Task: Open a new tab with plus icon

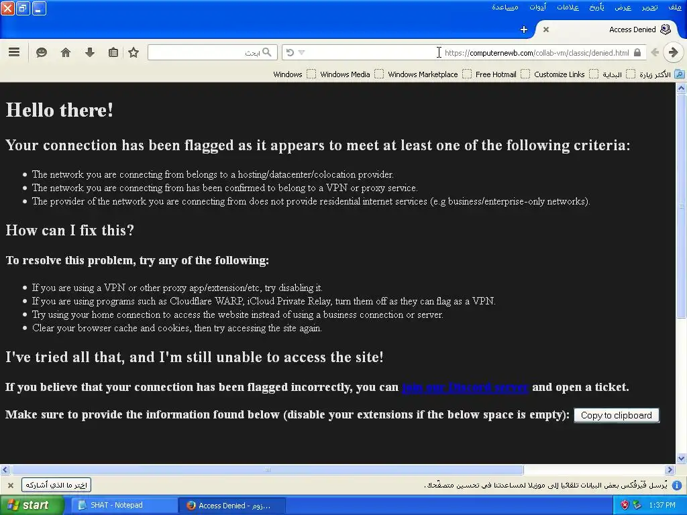Action: click(523, 30)
